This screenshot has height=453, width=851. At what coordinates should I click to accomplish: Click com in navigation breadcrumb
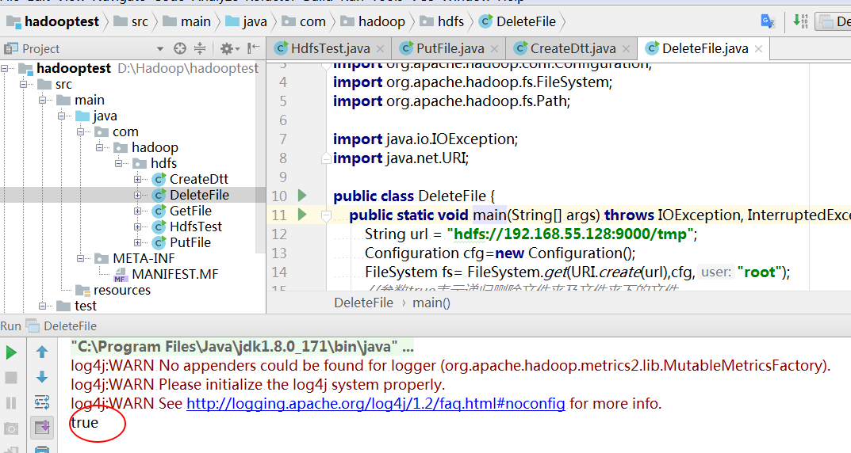click(x=312, y=21)
